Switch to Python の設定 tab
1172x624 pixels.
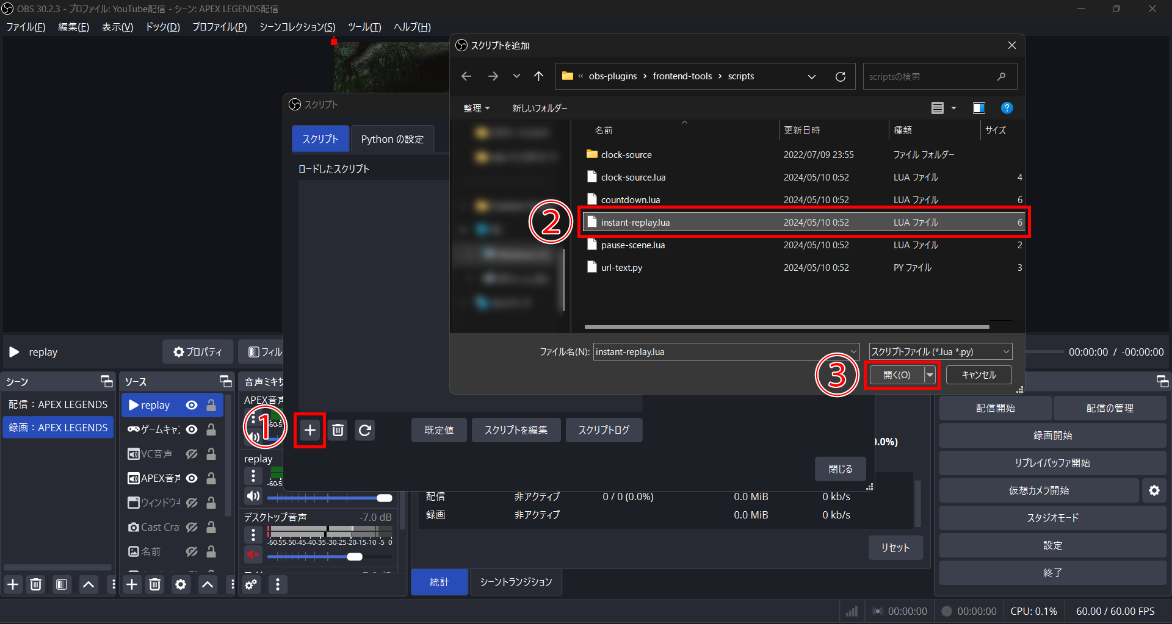pyautogui.click(x=392, y=139)
